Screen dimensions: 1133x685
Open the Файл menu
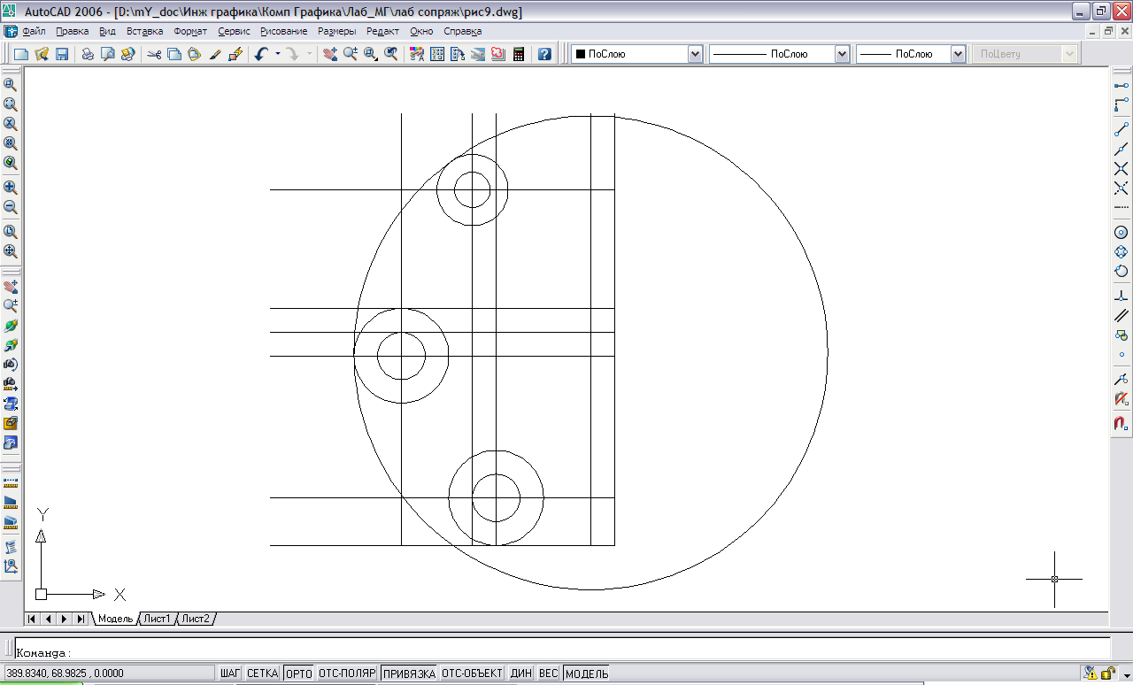[x=34, y=31]
